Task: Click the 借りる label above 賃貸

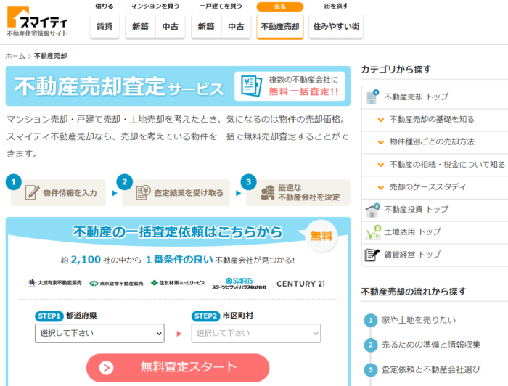Action: click(105, 6)
